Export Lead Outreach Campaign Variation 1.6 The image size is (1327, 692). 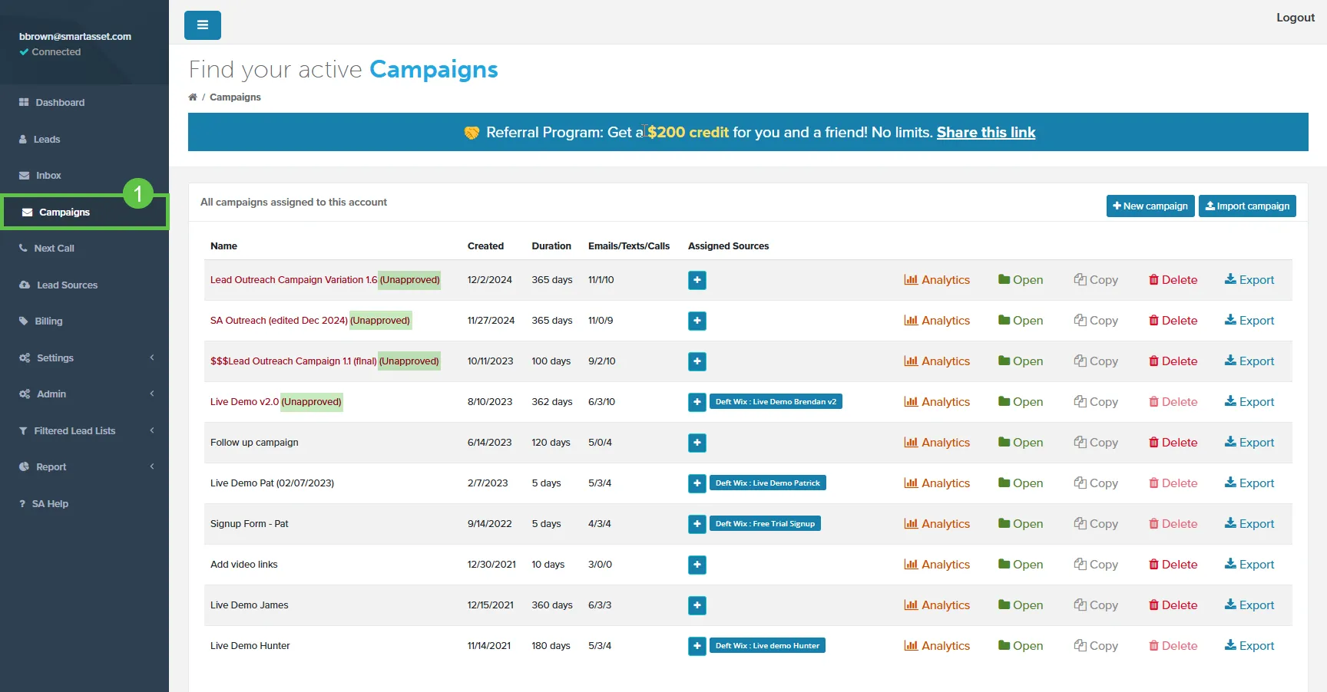(1249, 280)
